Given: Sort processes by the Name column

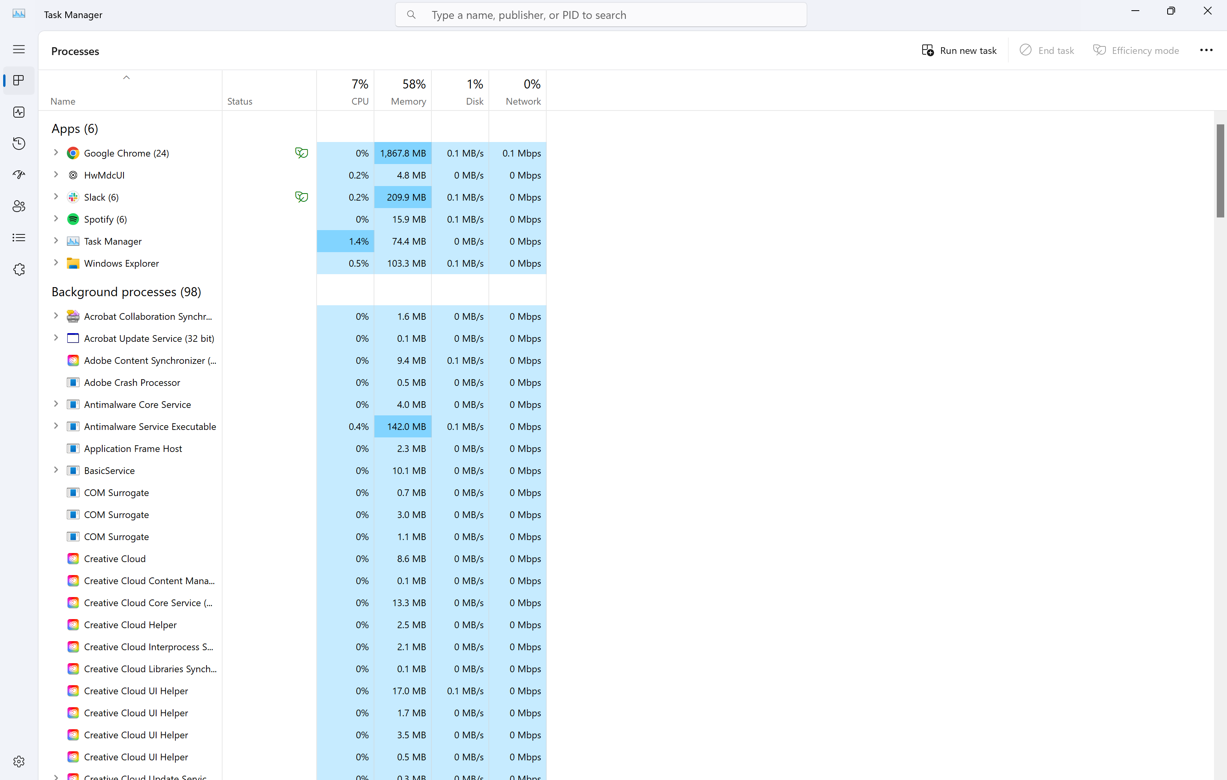Looking at the screenshot, I should [x=131, y=91].
